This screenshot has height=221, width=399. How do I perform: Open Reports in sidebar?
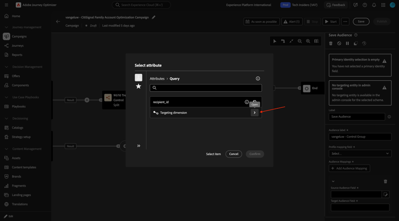[x=17, y=55]
